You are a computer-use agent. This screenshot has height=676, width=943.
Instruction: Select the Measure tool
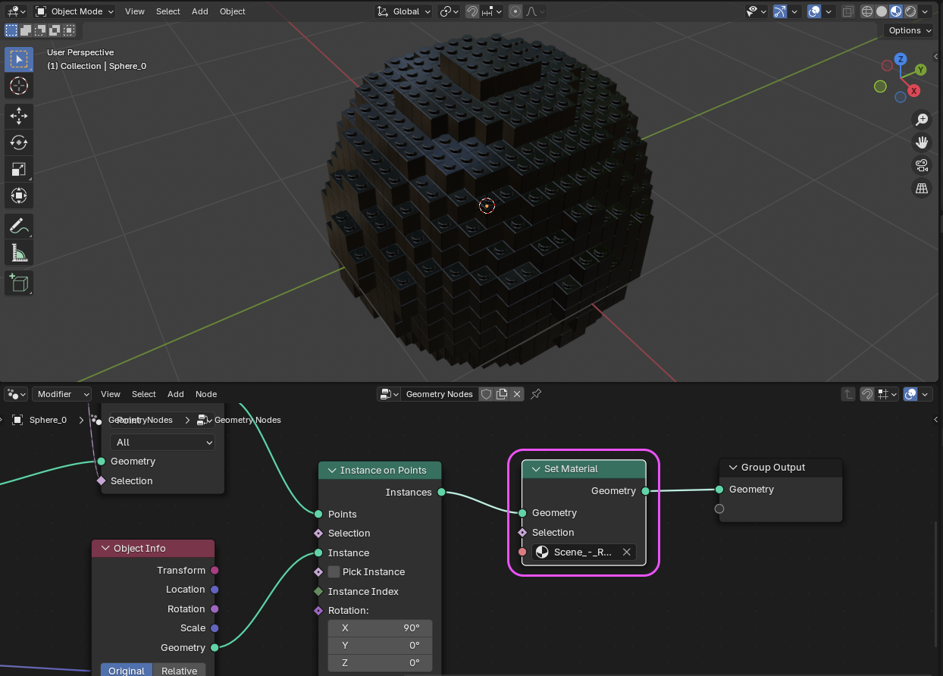pos(19,252)
